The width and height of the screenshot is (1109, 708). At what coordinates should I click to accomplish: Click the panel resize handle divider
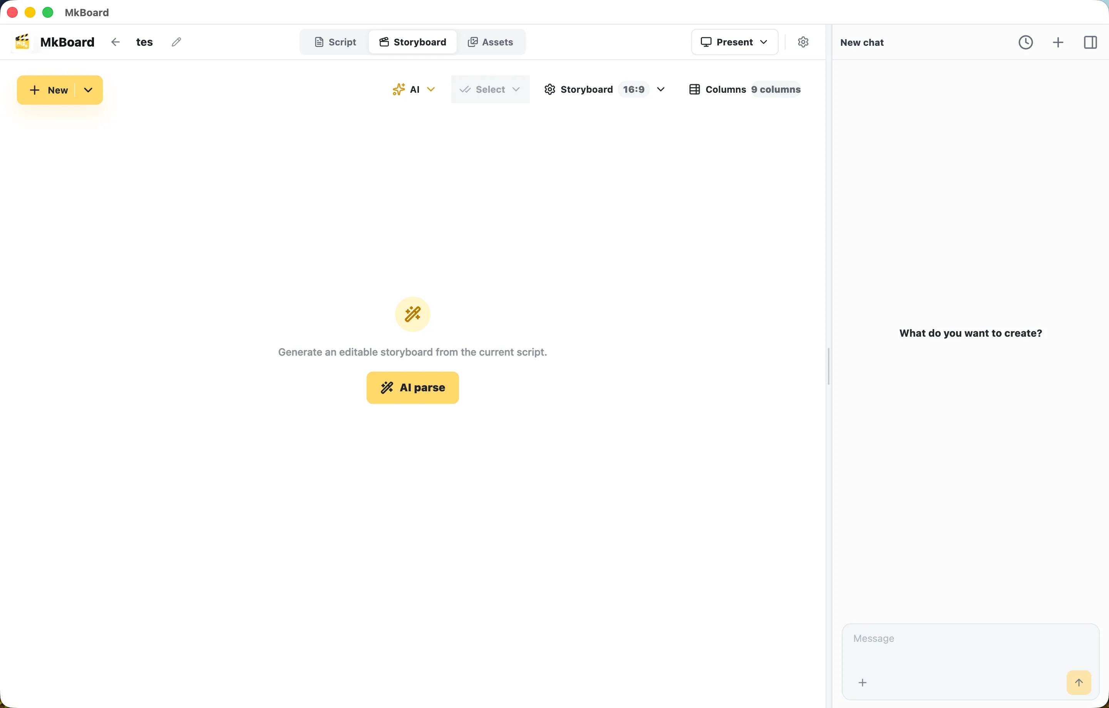[x=829, y=366]
